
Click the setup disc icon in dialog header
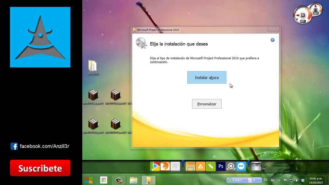141,43
